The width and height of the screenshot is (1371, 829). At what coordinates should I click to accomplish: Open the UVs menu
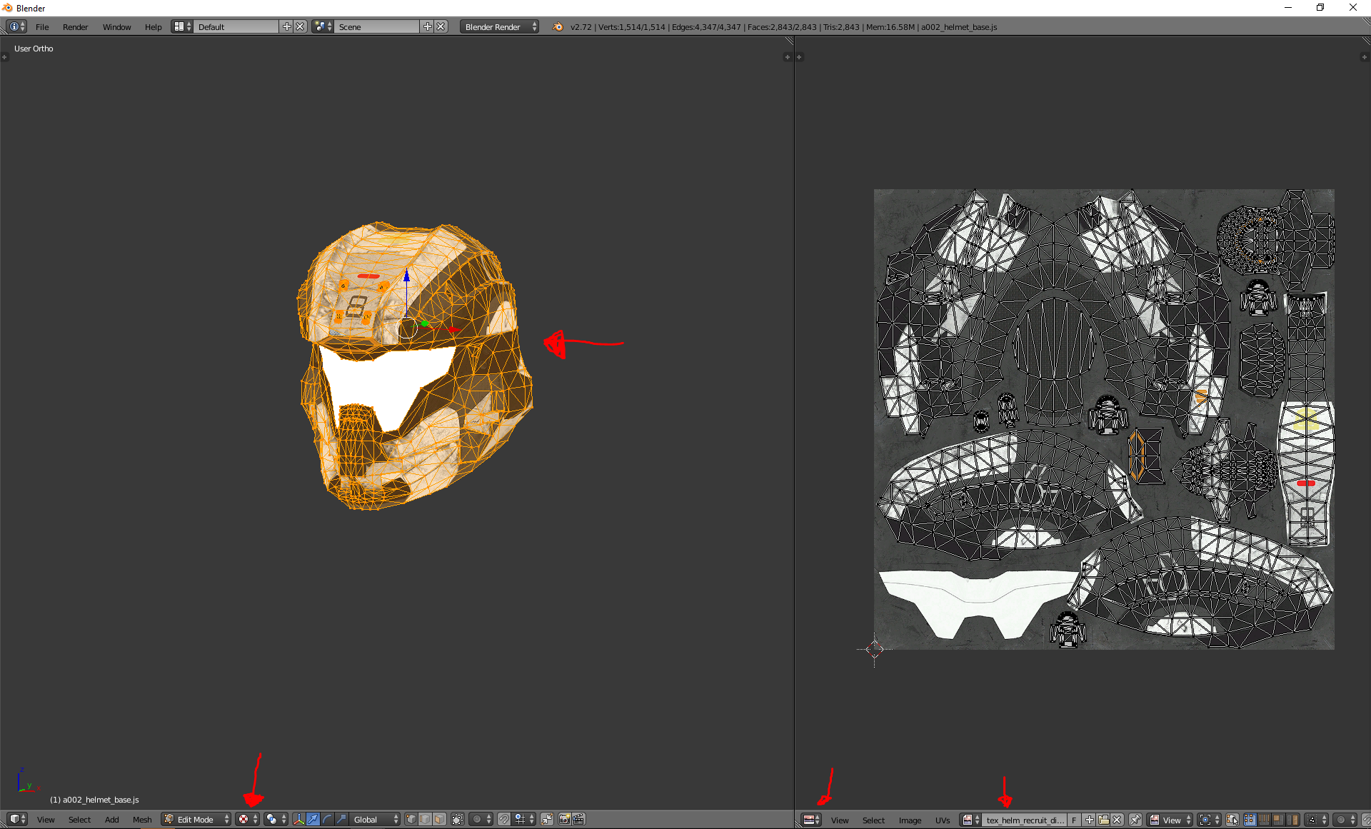pyautogui.click(x=943, y=820)
